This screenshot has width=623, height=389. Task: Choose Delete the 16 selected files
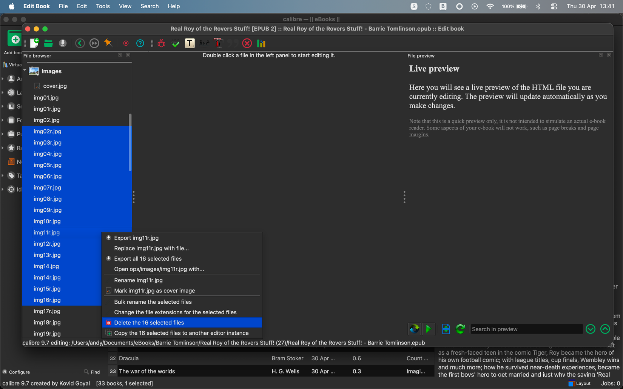click(182, 323)
